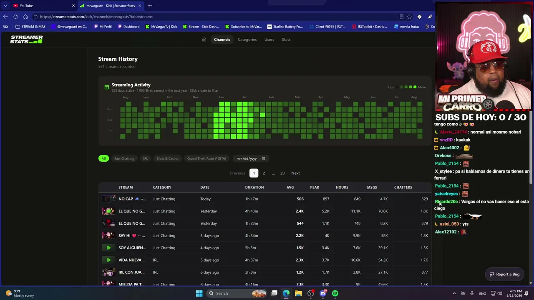The height and width of the screenshot is (300, 534).
Task: Reload the page with the refresh icon
Action: tap(15, 17)
